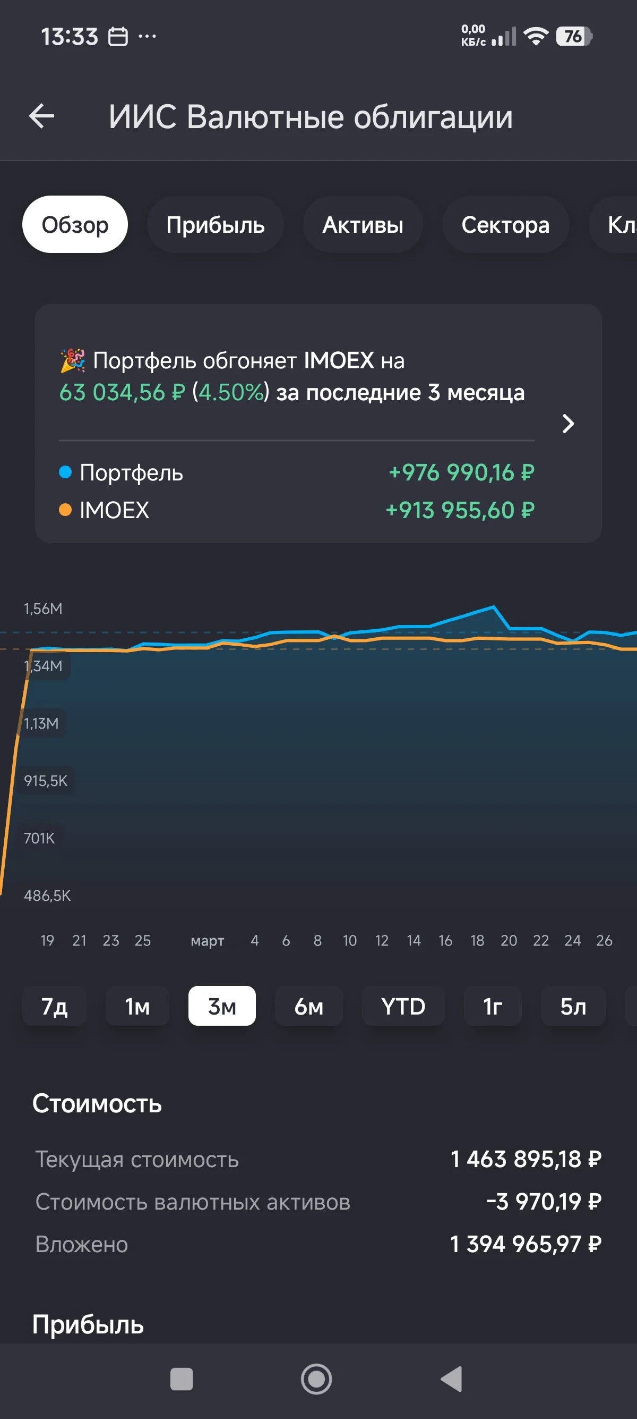Tap the value −3 970,19 ₽
637x1419 pixels.
point(544,1202)
